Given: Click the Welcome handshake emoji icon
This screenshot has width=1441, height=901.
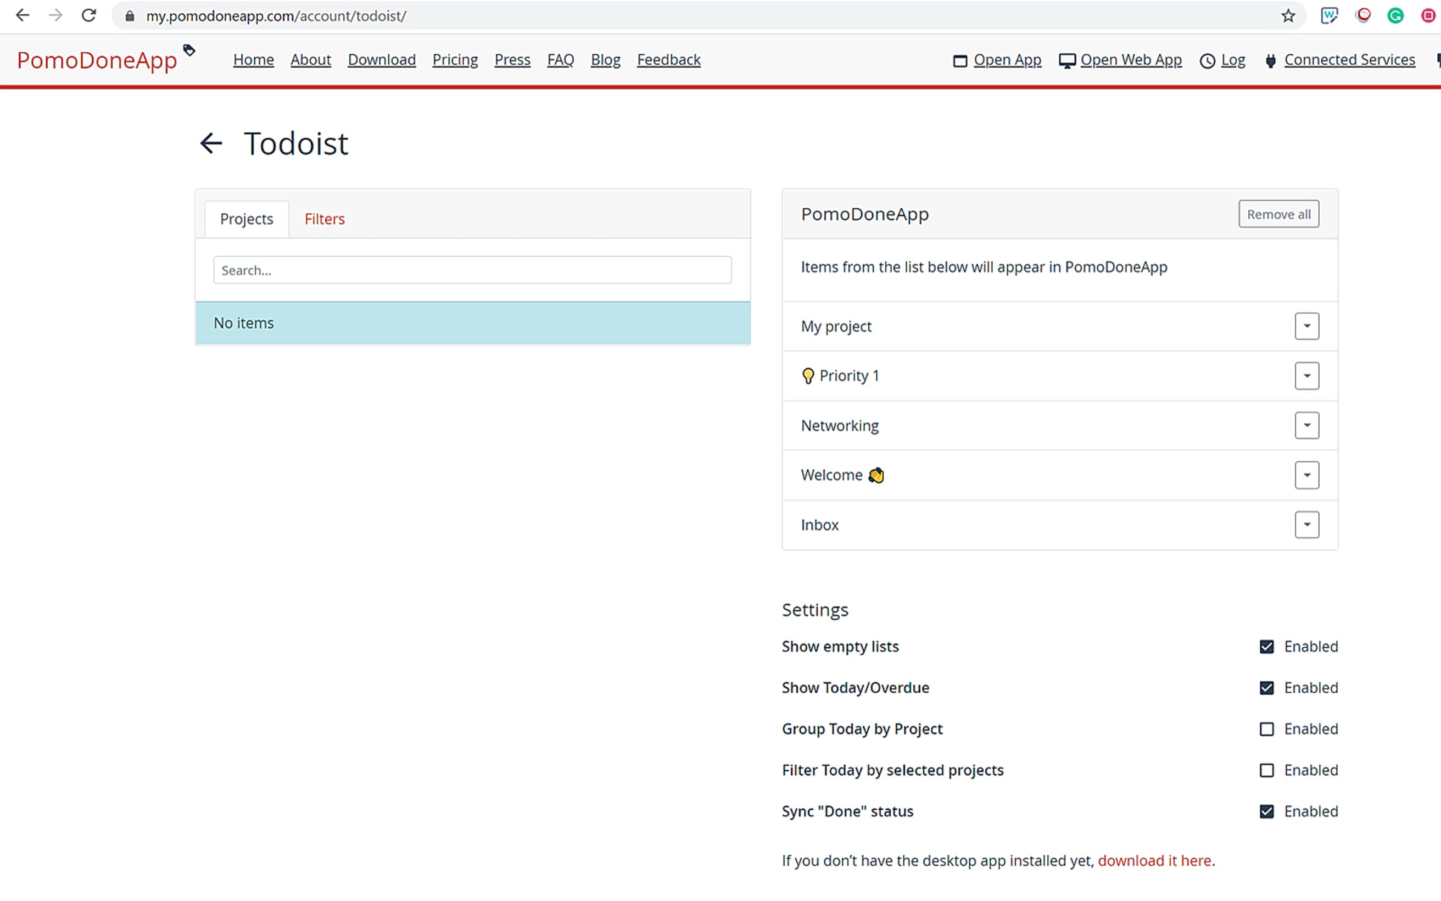Looking at the screenshot, I should (875, 474).
